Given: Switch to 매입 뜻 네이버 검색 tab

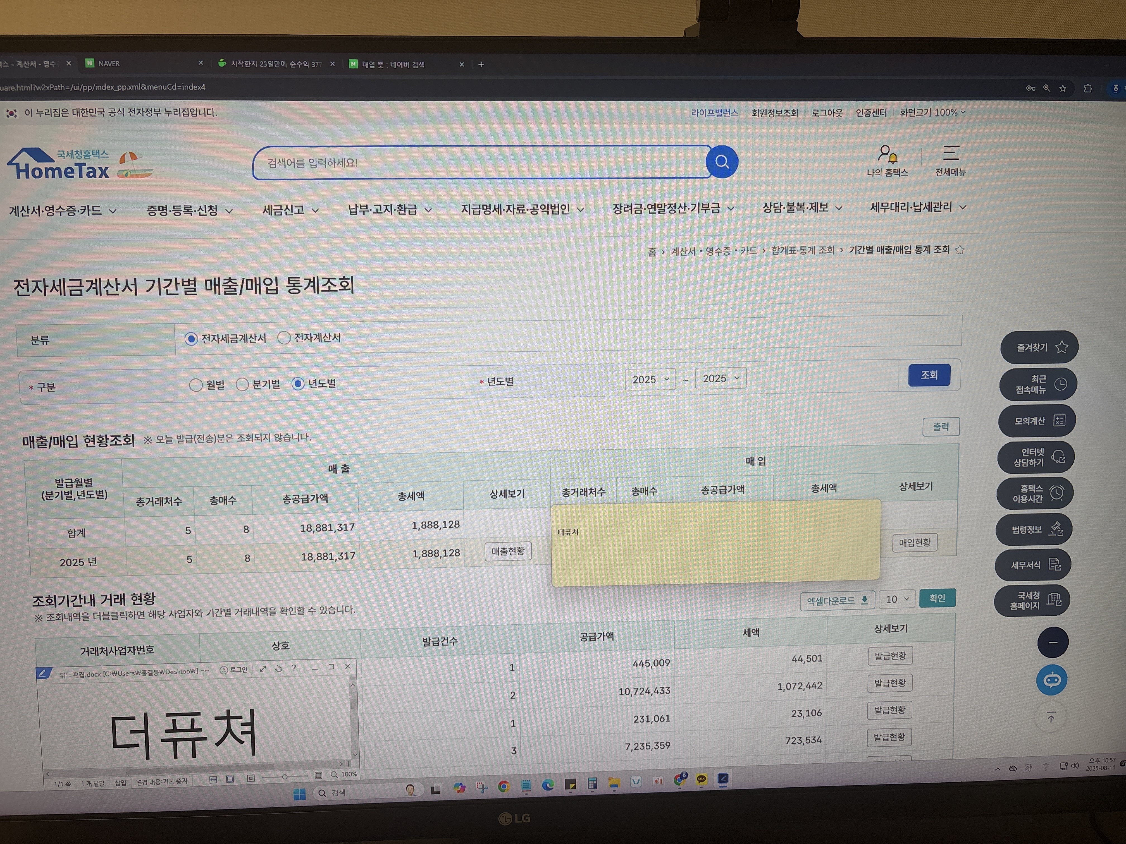Looking at the screenshot, I should pos(406,64).
